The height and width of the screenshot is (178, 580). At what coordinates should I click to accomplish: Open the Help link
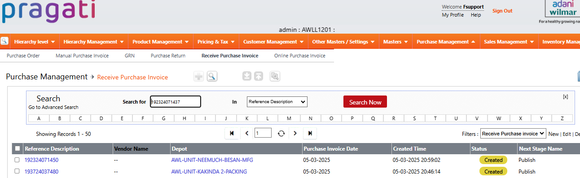[x=476, y=15]
